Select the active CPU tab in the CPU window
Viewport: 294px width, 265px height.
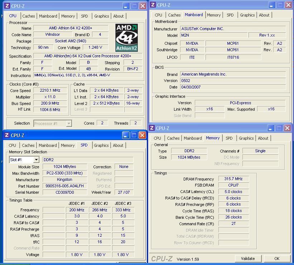[13, 16]
